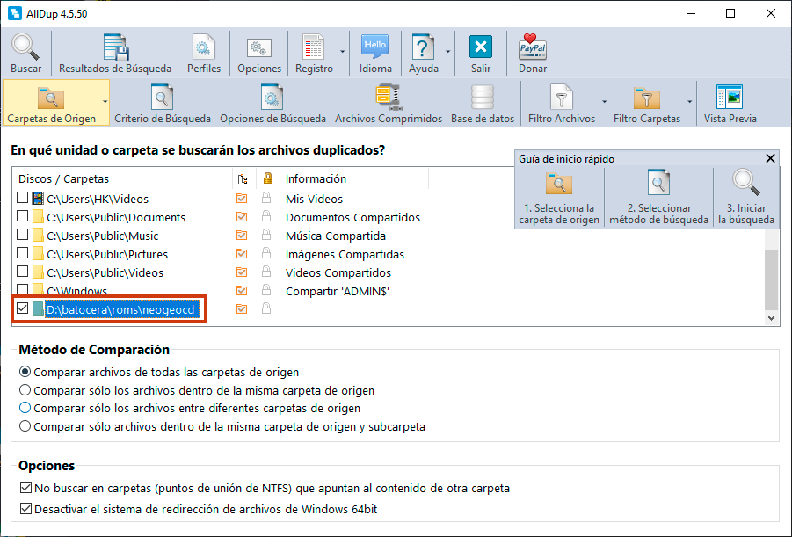Maximize the AllDup window
The width and height of the screenshot is (792, 537).
730,13
